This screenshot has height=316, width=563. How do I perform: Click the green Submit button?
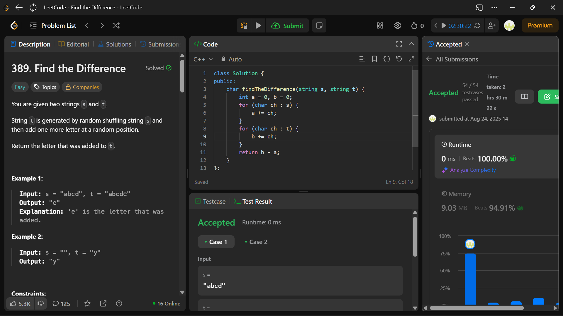point(287,26)
